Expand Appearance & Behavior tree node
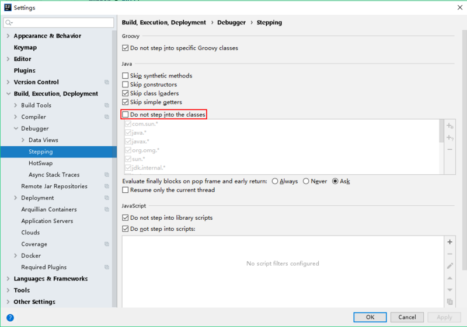Image resolution: width=467 pixels, height=327 pixels. [8, 36]
